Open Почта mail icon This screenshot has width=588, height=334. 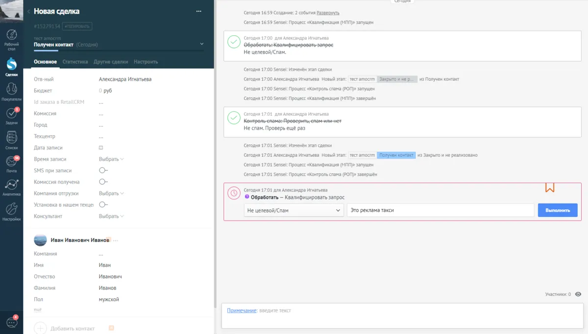(11, 164)
